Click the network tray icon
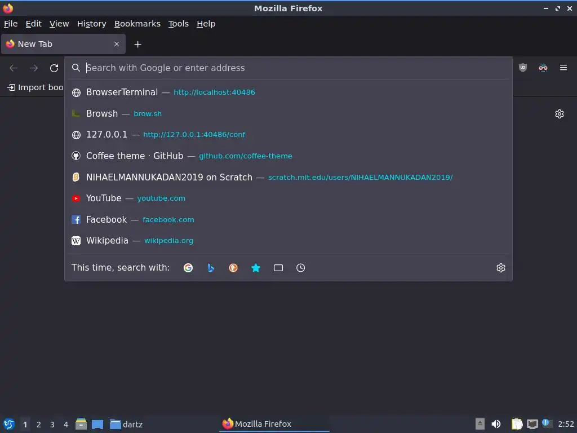 click(x=532, y=424)
